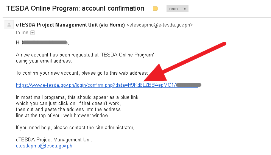
Task: Click the subject "TESDA Online Program: account confirmation"
Action: pyautogui.click(x=75, y=8)
